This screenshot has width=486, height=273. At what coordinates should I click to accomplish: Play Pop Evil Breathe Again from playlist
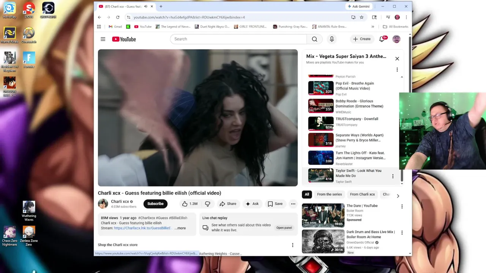pos(349,88)
